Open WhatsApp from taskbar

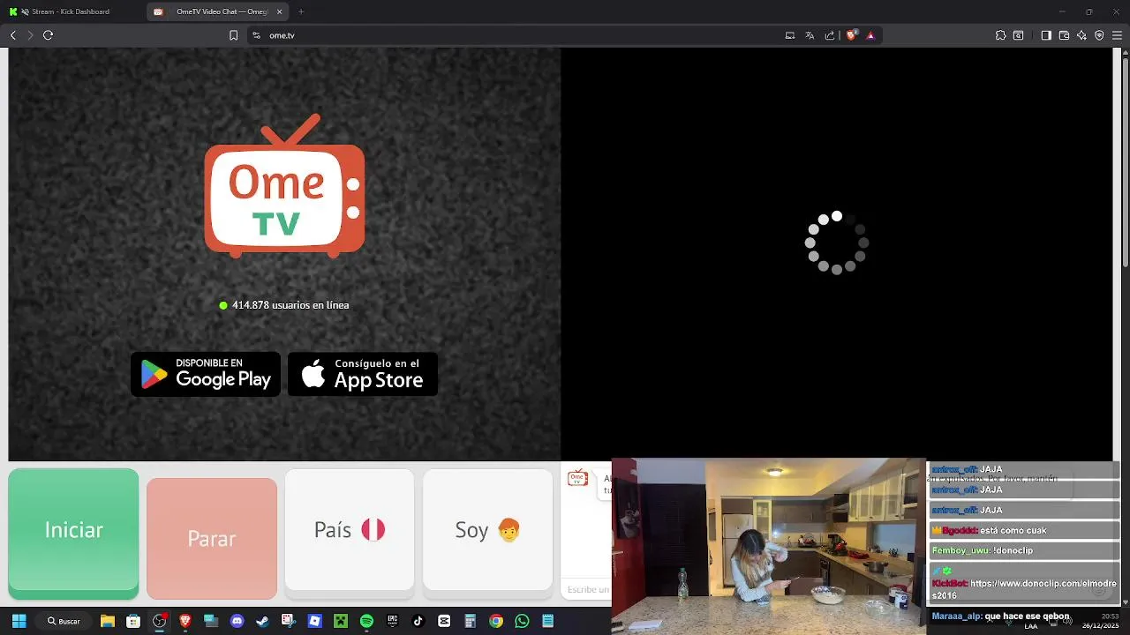point(522,621)
